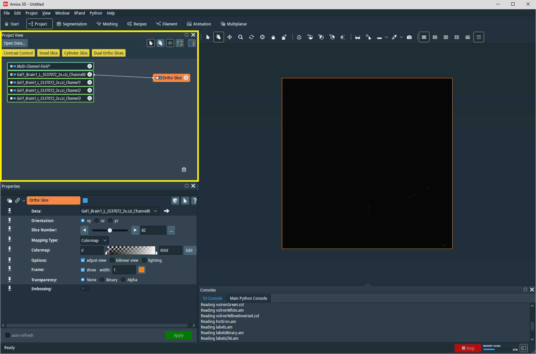Open the ruler tool dropdown arrow

coord(386,37)
